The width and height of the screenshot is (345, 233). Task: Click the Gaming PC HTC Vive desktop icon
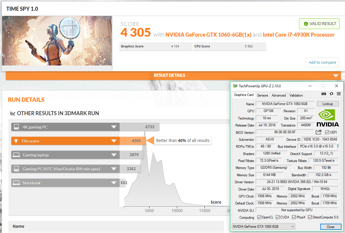[x=16, y=169]
